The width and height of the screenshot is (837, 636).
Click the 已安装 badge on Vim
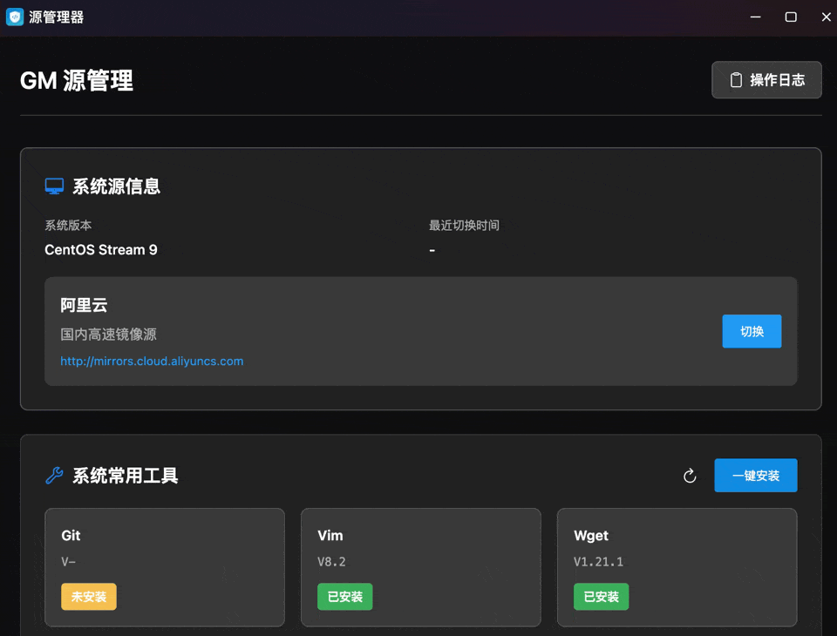click(x=345, y=597)
